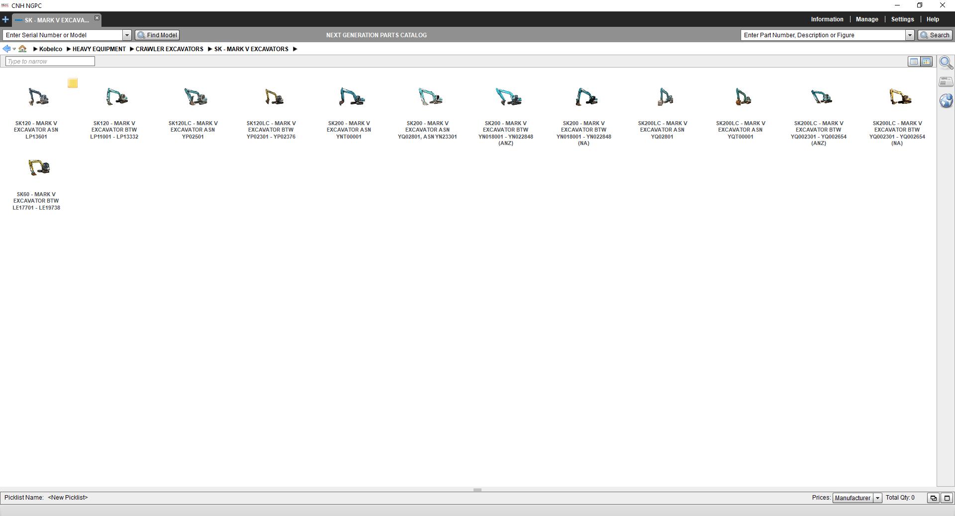Screen dimensions: 955x516
Task: Open SK120 - MARK V EXCAVATOR ASN LP13601
Action: (x=36, y=112)
